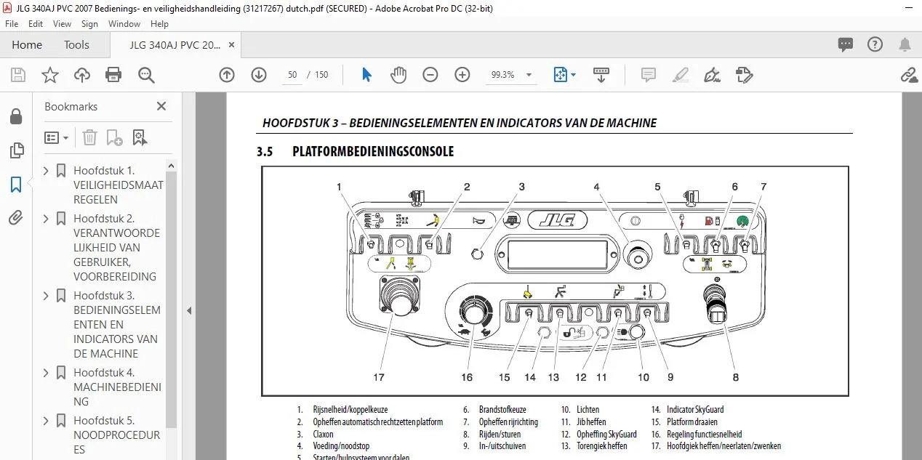The height and width of the screenshot is (460, 922).
Task: Click the bookmarks panel icon in the sidebar
Action: point(16,185)
